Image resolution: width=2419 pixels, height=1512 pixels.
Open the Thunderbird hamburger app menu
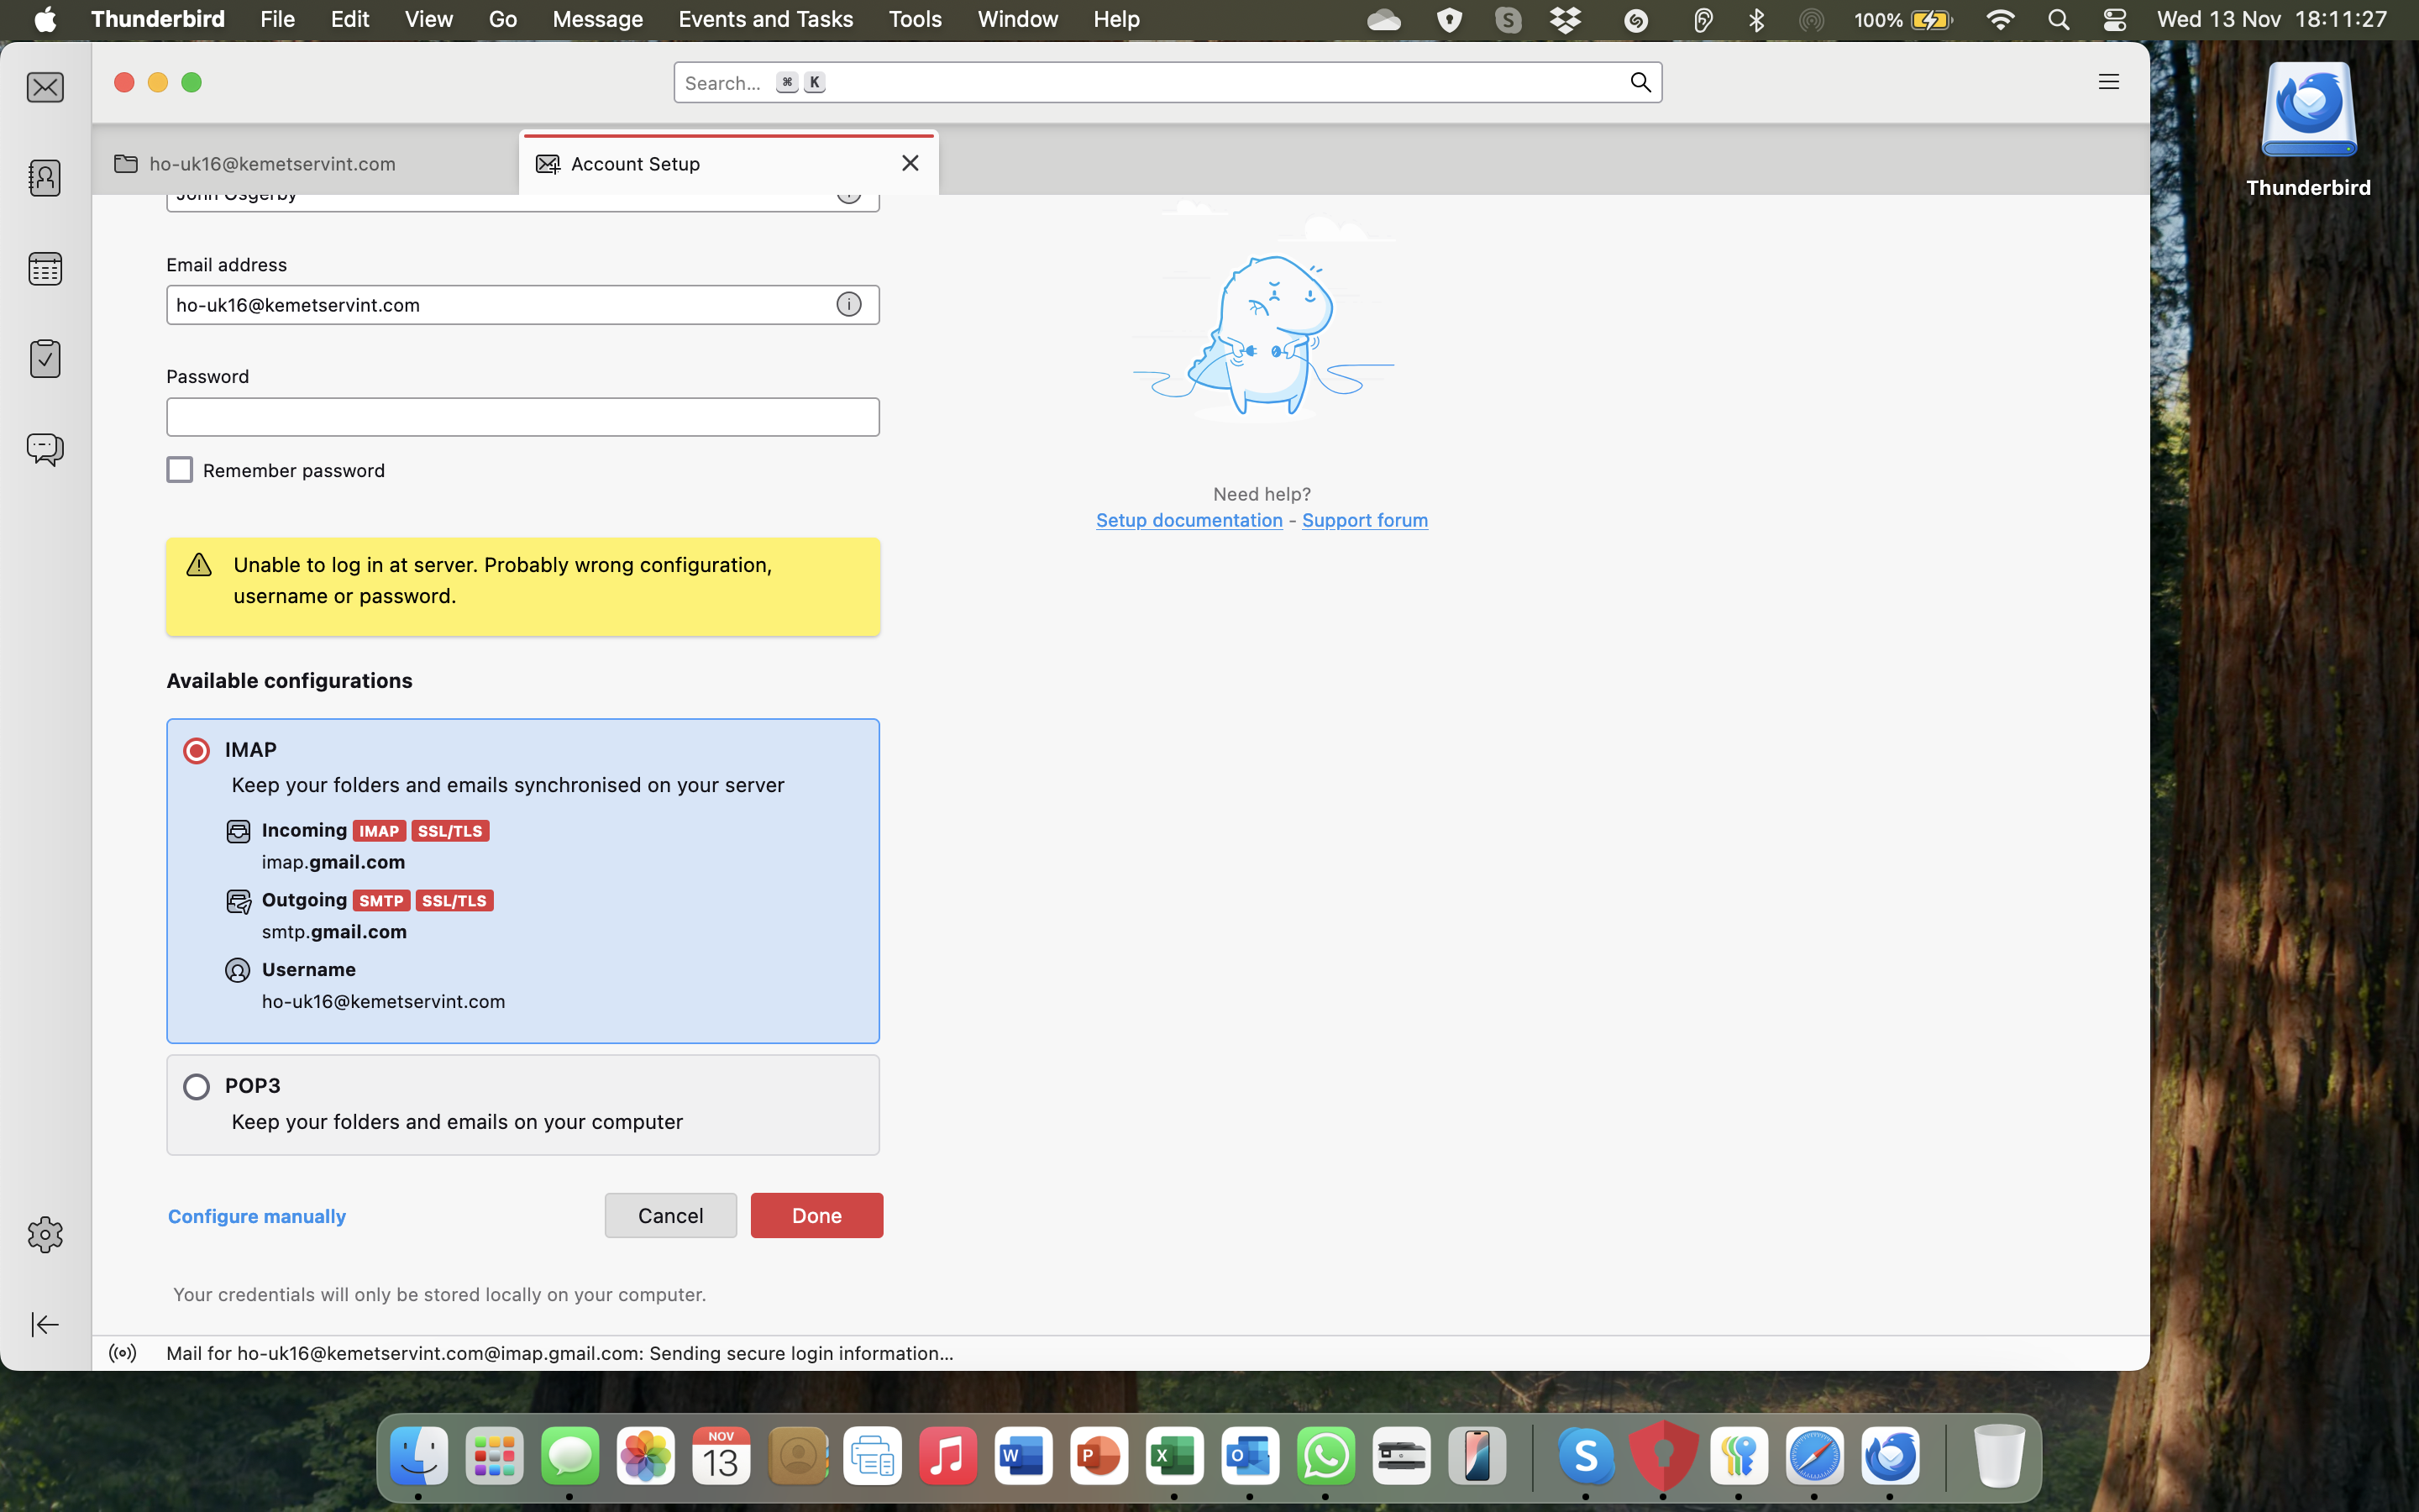(x=2108, y=82)
